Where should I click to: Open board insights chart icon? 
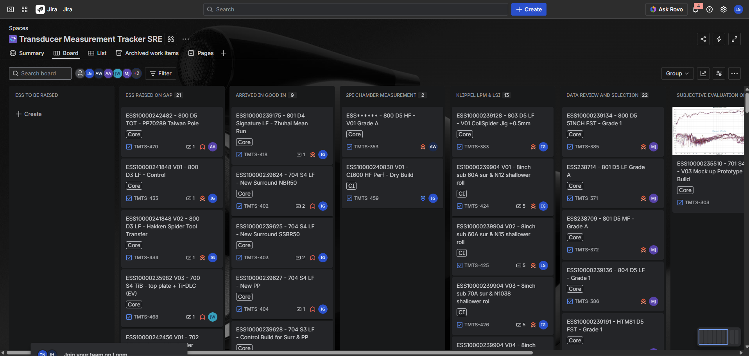click(703, 73)
